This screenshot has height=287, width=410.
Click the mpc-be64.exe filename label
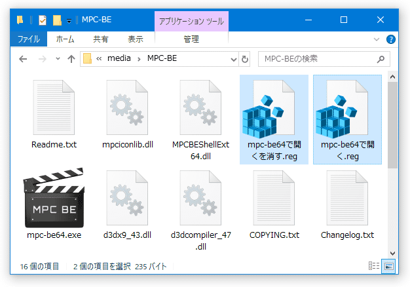(x=54, y=235)
